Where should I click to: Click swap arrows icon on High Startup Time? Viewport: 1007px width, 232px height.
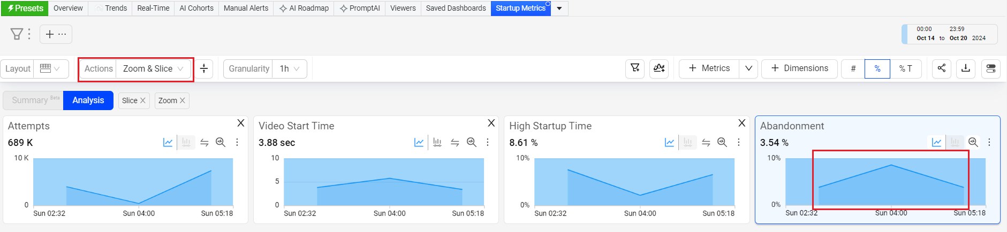pyautogui.click(x=706, y=142)
